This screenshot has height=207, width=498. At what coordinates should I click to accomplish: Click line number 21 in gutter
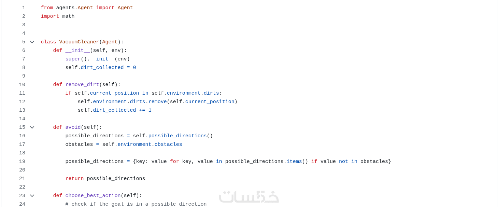22,179
